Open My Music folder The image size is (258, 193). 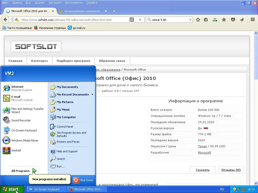point(60,110)
